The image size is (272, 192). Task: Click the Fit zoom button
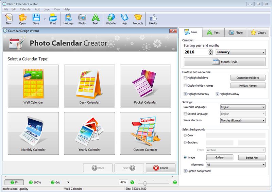(14, 182)
